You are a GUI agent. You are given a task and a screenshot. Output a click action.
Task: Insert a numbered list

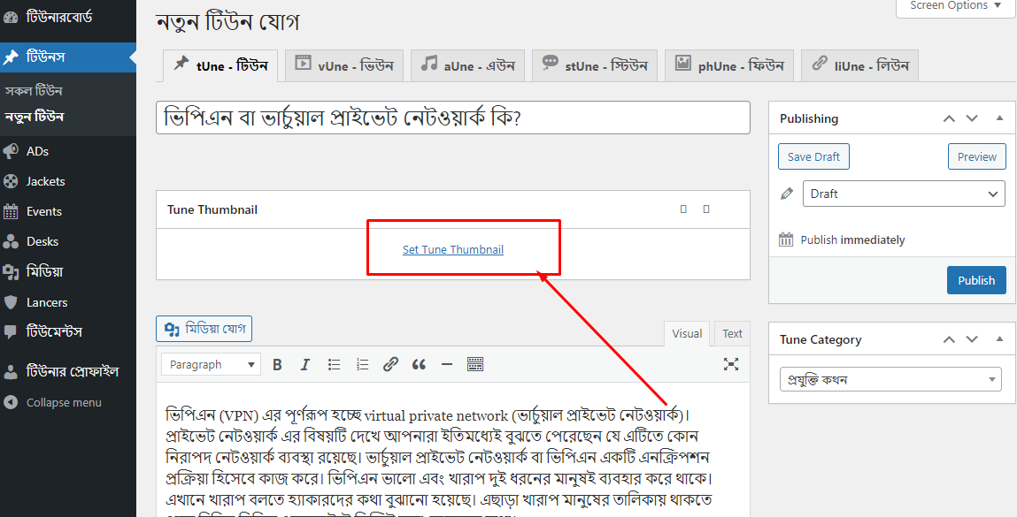362,363
